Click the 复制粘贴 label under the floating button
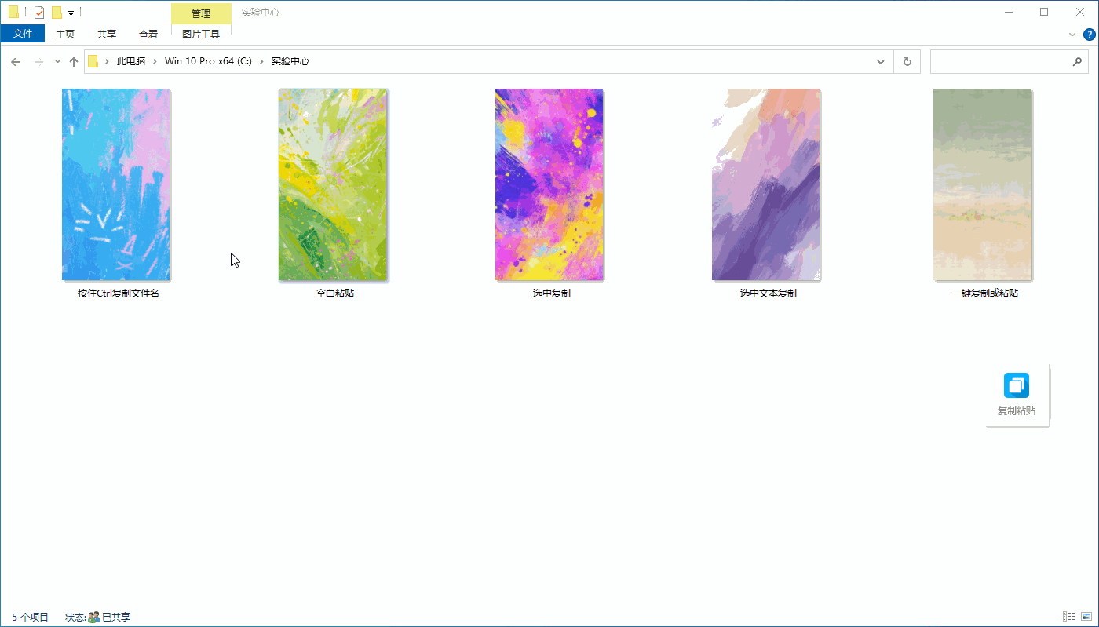This screenshot has width=1099, height=627. pyautogui.click(x=1017, y=411)
